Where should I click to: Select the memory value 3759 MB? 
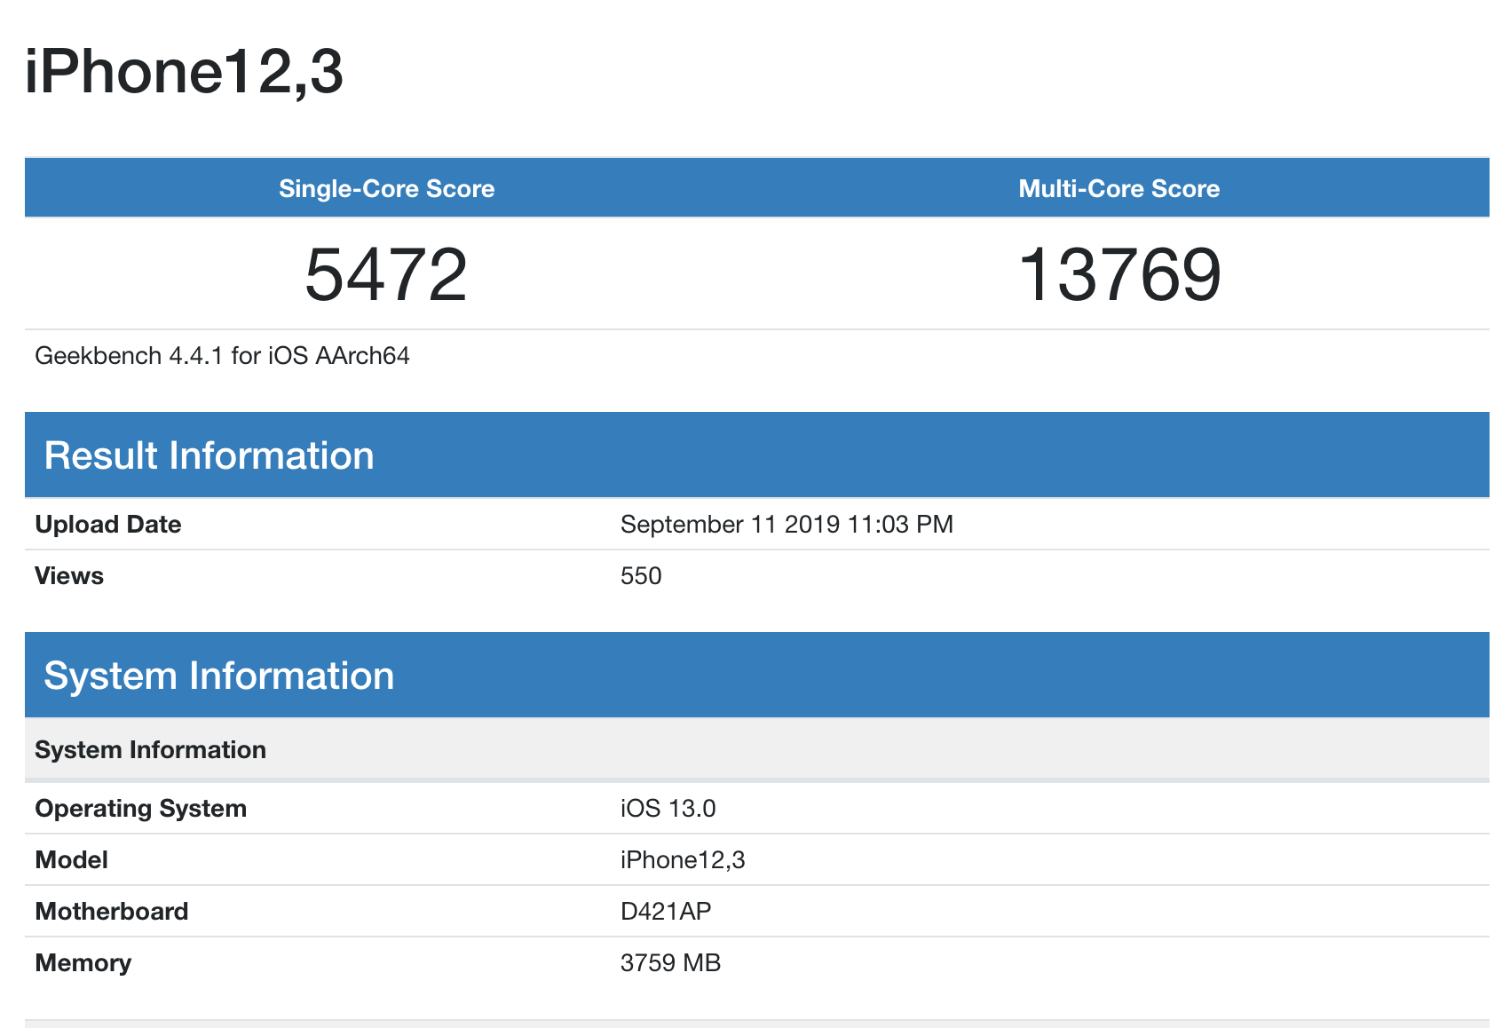coord(670,963)
